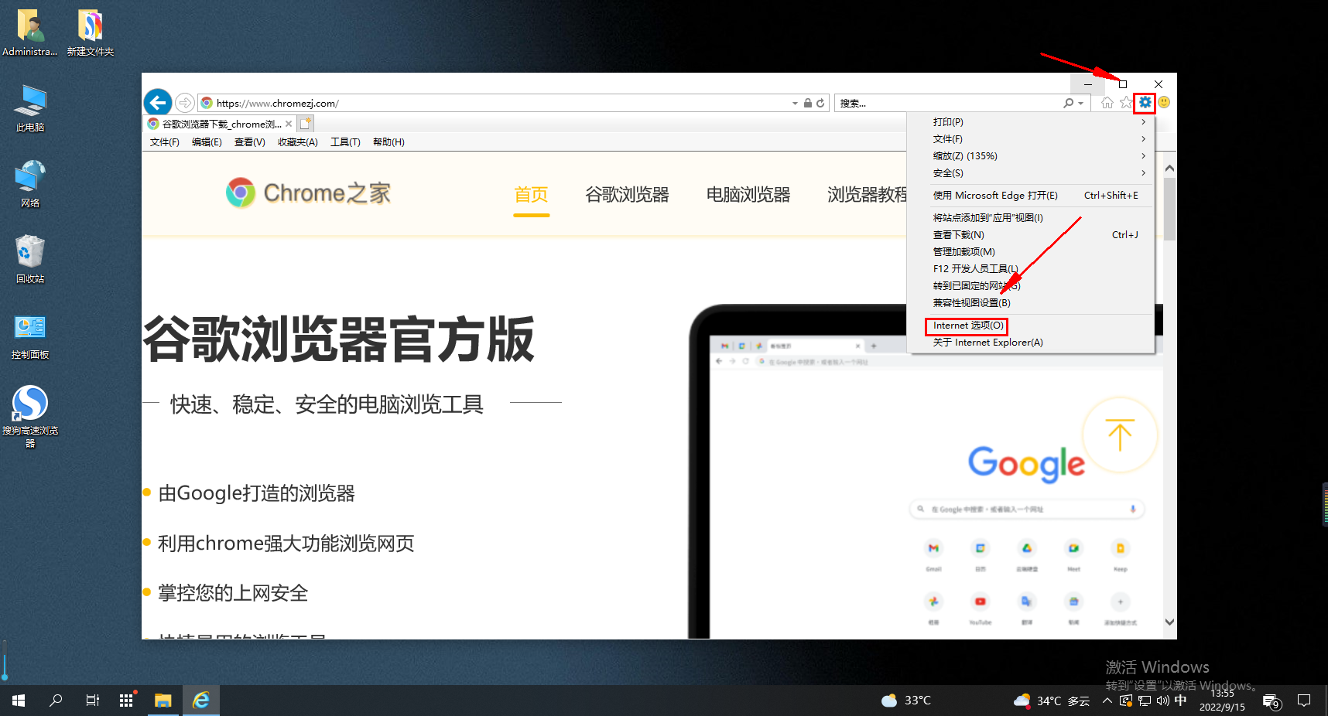Viewport: 1328px width, 716px height.
Task: Click the gear tools icon
Action: click(1145, 102)
